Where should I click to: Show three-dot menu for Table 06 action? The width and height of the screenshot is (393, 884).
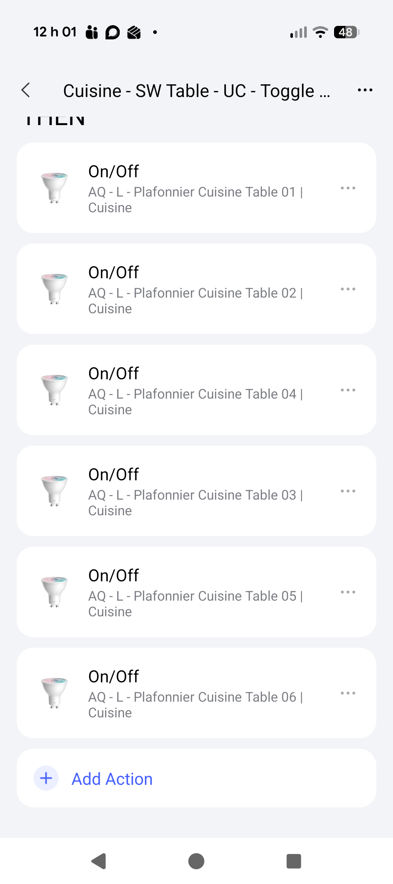pos(348,693)
